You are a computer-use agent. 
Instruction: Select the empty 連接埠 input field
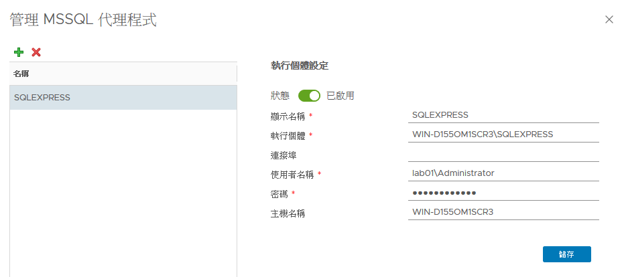tap(503, 154)
